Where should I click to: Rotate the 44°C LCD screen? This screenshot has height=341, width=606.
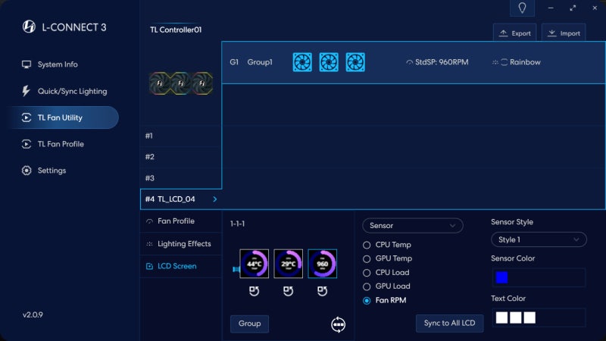click(x=254, y=291)
